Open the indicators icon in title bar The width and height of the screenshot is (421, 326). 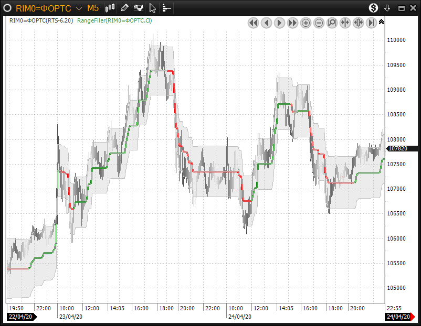[x=139, y=8]
